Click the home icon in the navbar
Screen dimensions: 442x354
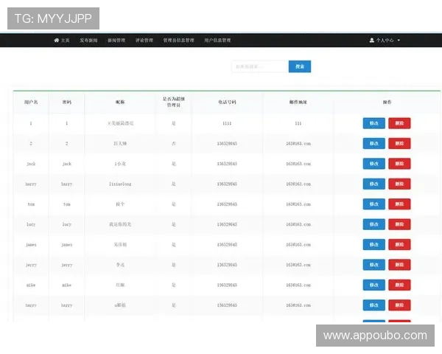pos(57,40)
